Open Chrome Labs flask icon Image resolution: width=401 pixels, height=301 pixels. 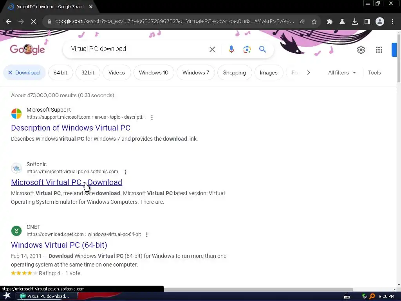coord(342,22)
